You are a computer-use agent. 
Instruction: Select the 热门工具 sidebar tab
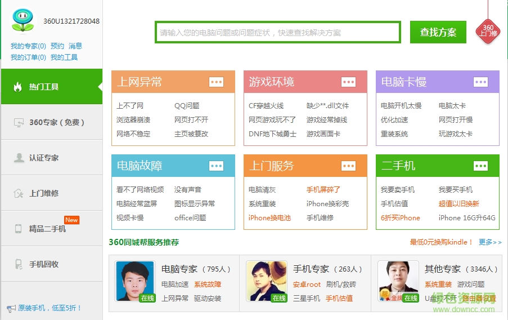[x=52, y=87]
